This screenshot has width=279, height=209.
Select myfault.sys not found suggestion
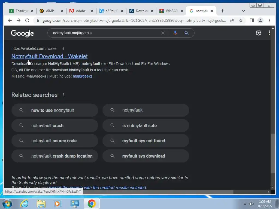[145, 141]
